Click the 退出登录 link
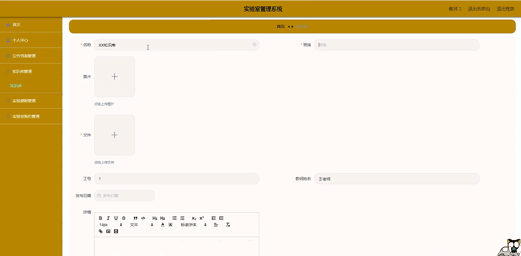Screen dimensions: 521x256 tap(505, 9)
